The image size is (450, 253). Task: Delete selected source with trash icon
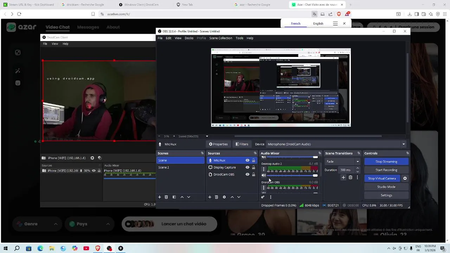[x=217, y=197]
